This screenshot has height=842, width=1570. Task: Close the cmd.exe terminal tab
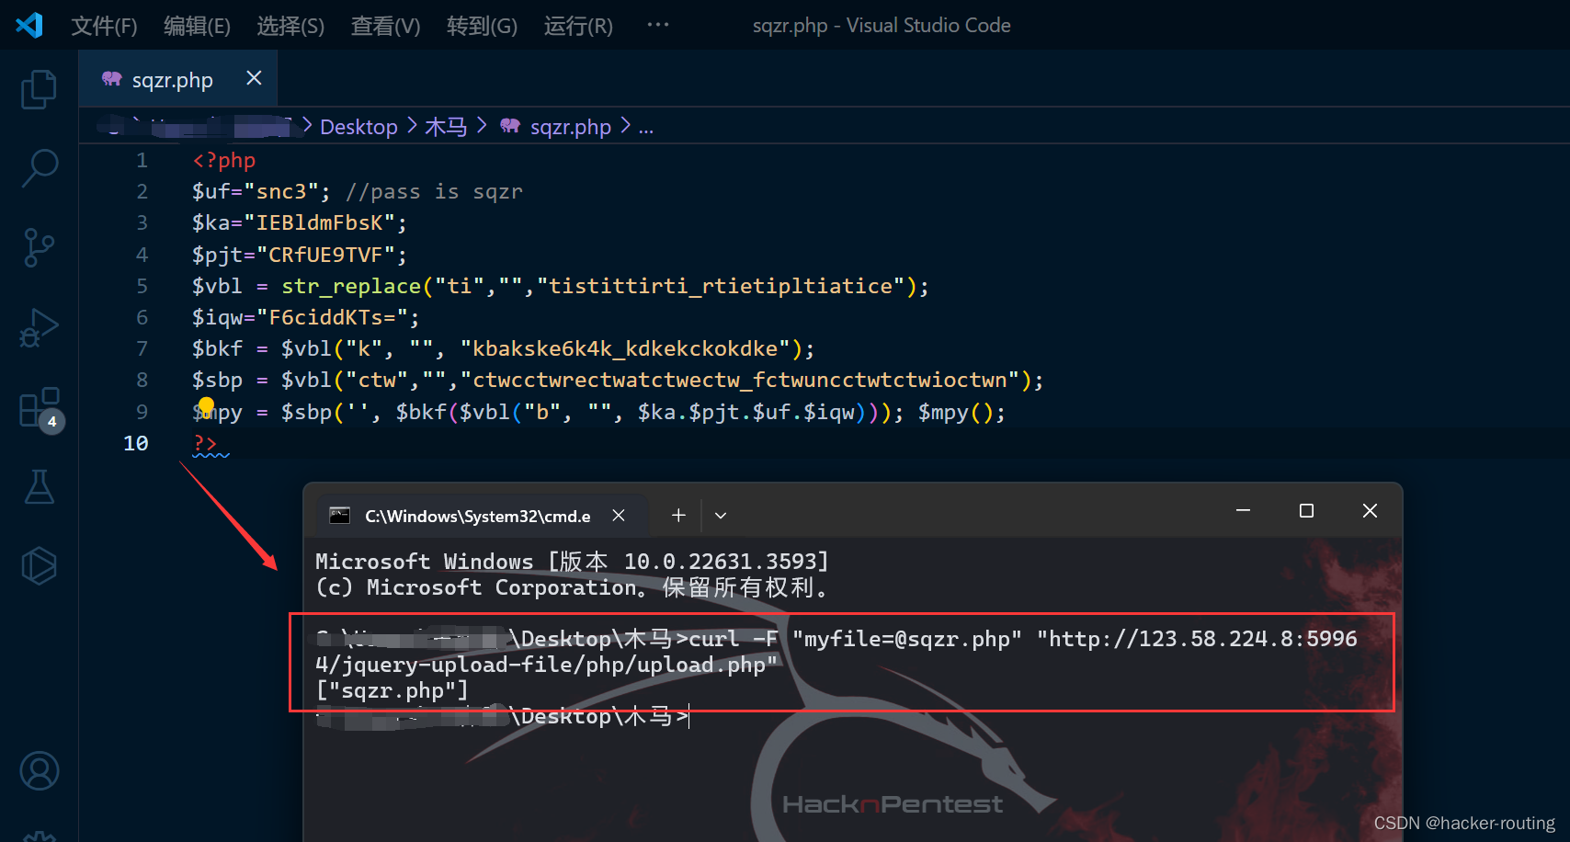(619, 516)
